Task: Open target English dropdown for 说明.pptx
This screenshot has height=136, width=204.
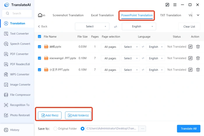Action: coord(155,47)
